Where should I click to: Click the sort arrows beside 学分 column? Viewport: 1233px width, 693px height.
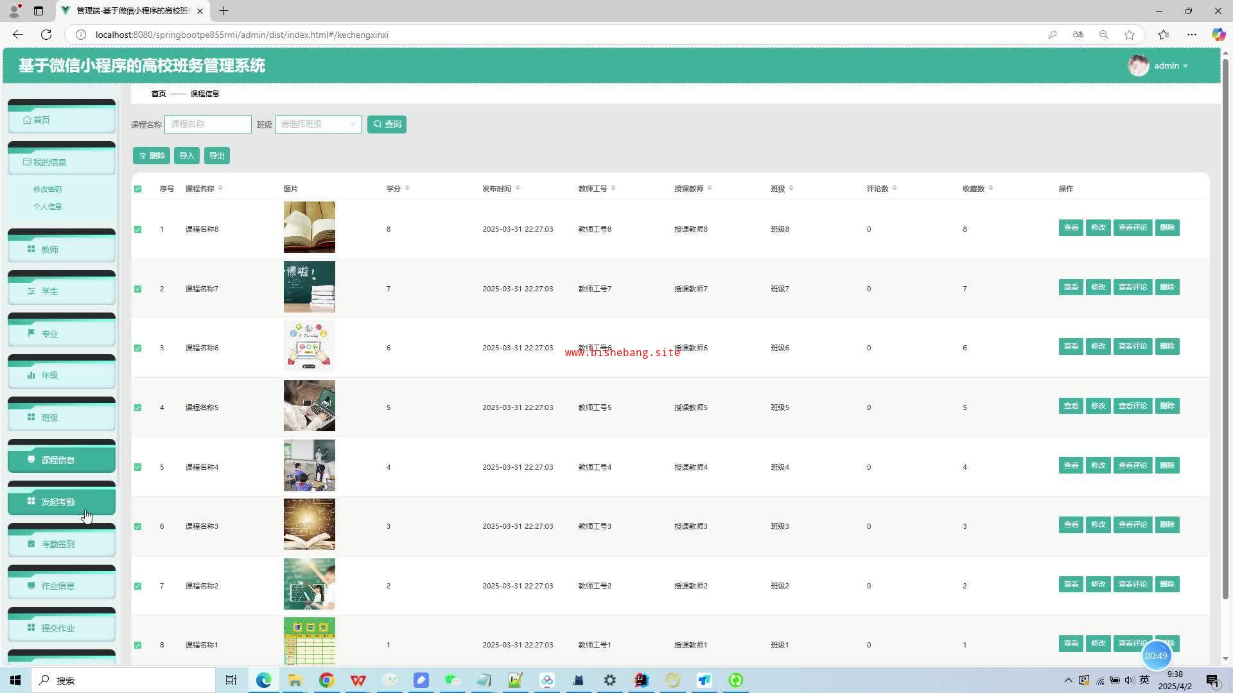[407, 188]
